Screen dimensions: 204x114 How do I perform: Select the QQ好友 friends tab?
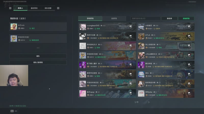pos(114,18)
